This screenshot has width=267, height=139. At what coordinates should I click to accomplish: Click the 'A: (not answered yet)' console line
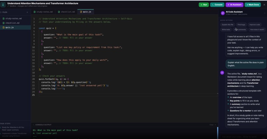(x=45, y=133)
